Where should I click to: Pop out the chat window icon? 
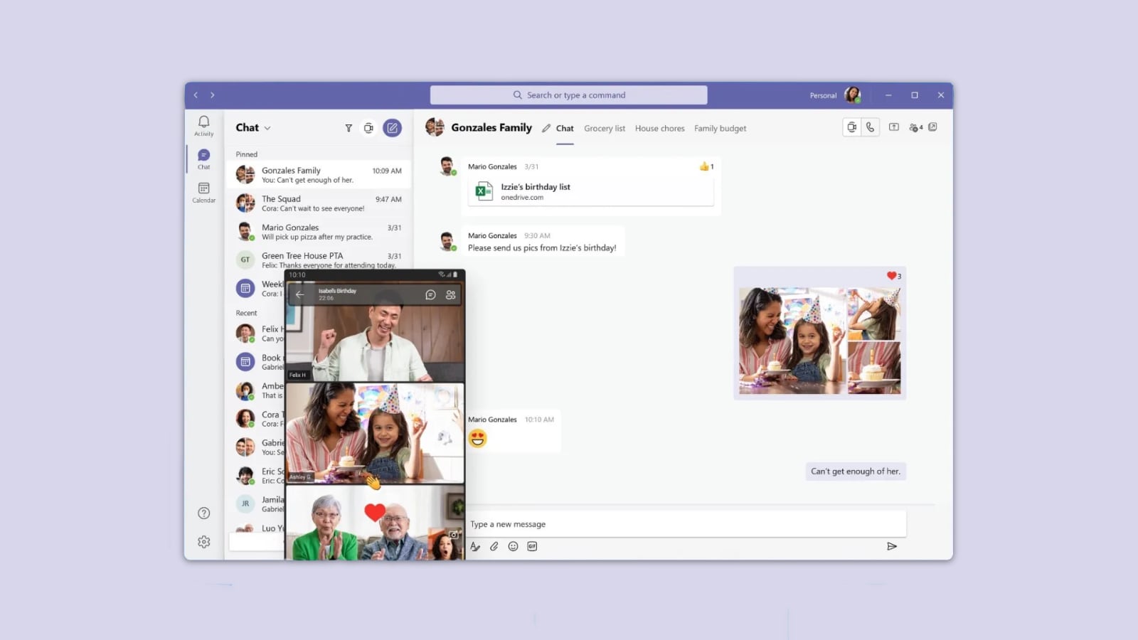[x=932, y=127]
